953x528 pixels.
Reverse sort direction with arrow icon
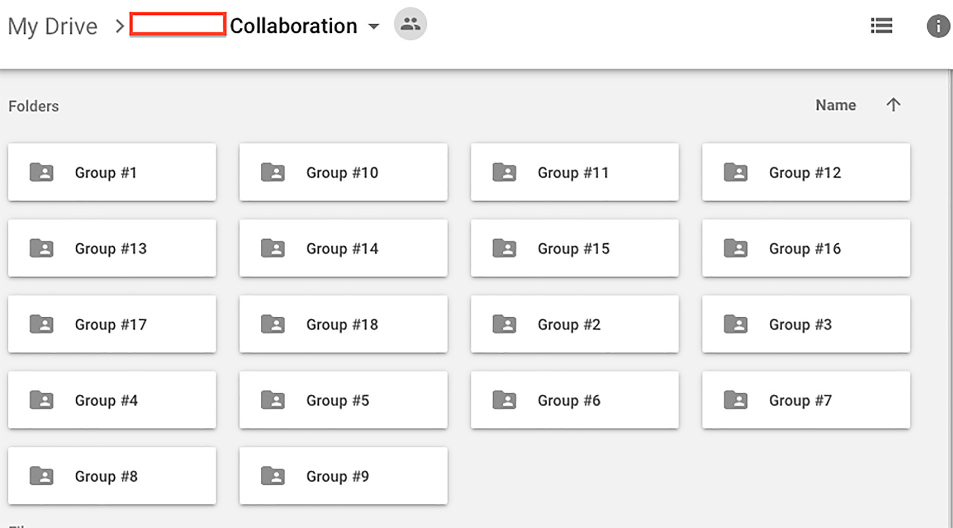(893, 105)
